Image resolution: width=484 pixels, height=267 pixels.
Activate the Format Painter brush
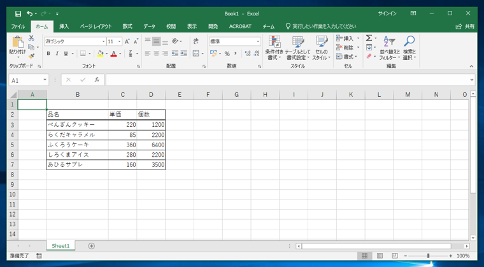31,56
